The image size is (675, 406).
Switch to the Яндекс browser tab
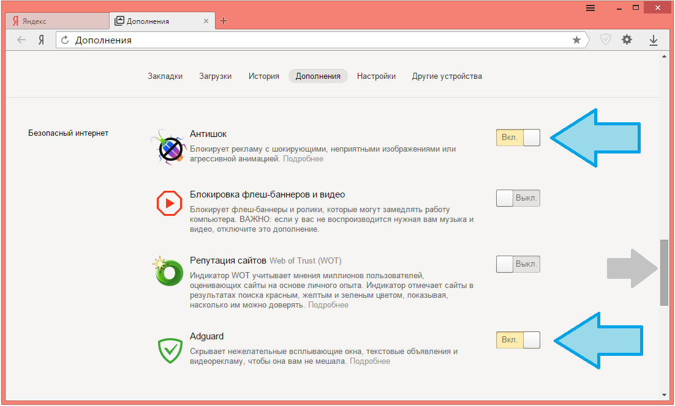(57, 21)
